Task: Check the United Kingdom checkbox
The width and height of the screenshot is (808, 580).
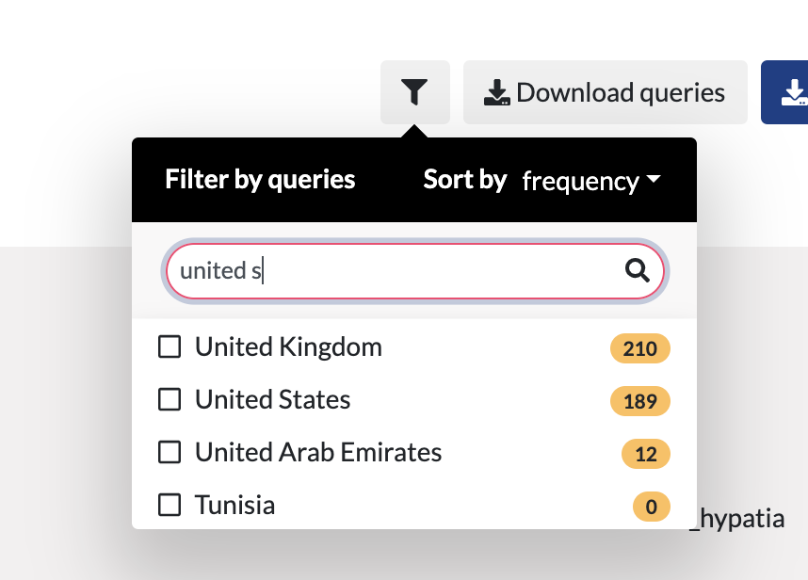Action: [x=170, y=346]
